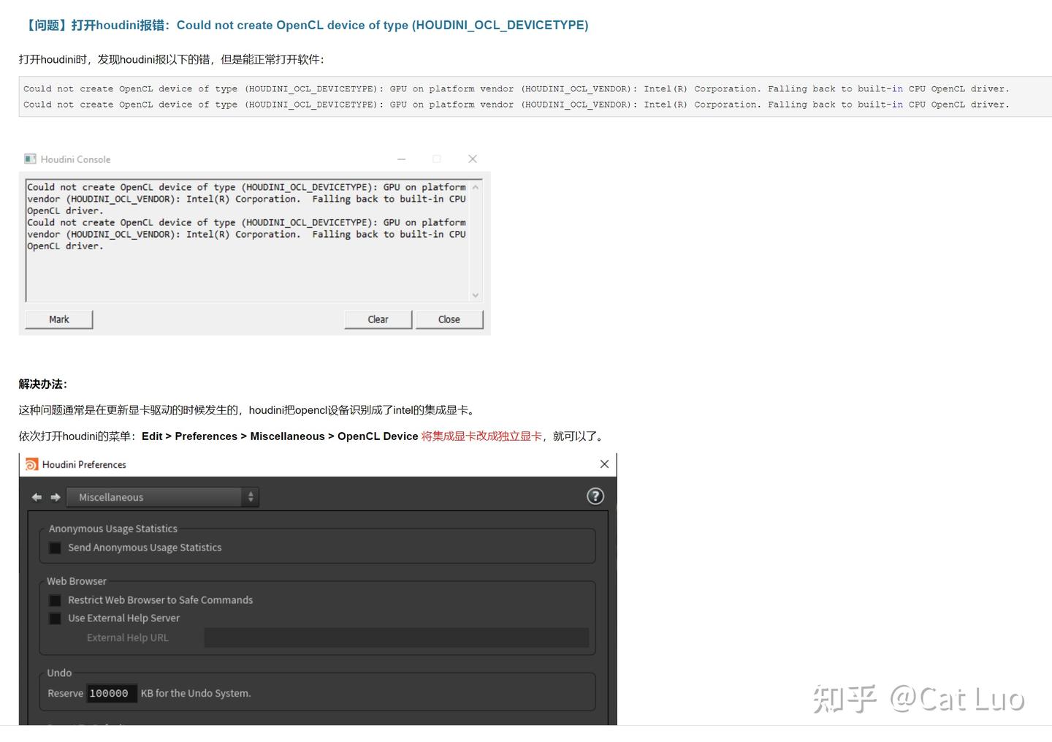Toggle Restrict Web Browser to Safe Commands
1052x742 pixels.
point(55,600)
